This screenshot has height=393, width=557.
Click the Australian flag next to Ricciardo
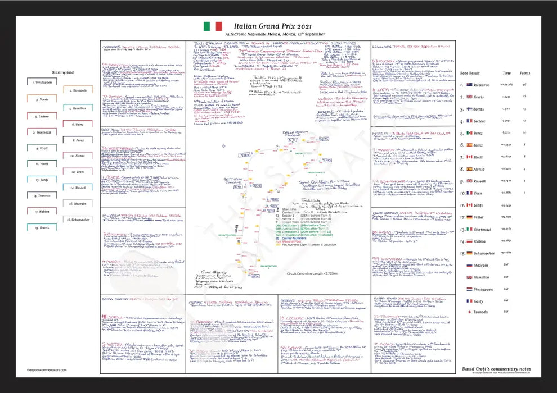(x=469, y=85)
